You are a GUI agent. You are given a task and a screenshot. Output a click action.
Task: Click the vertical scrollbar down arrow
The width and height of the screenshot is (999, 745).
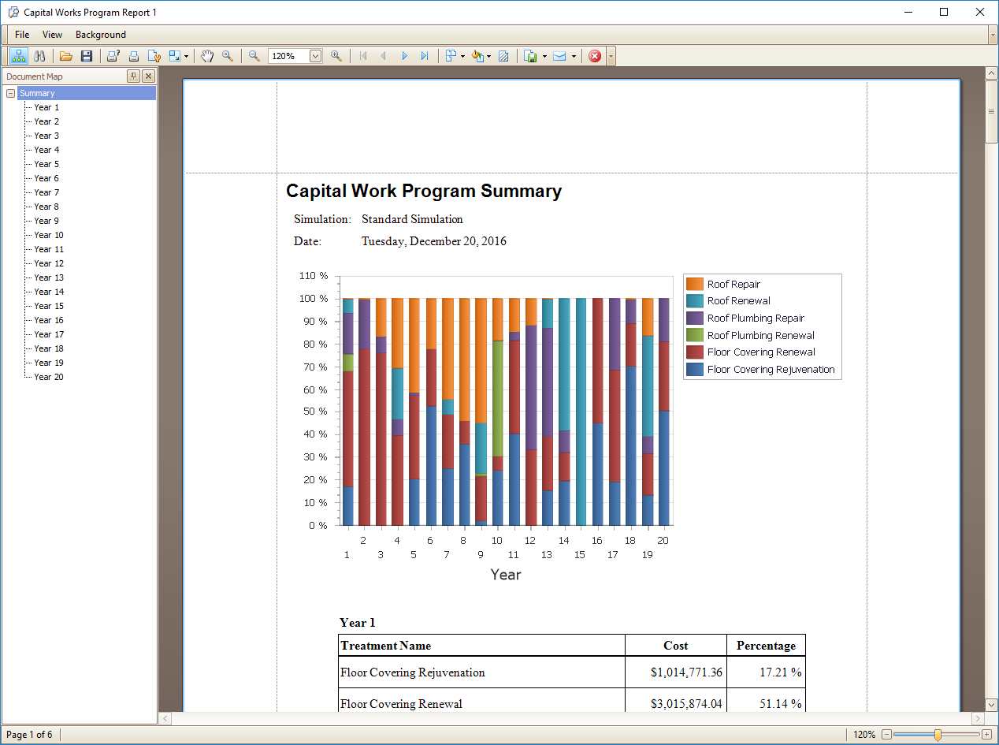(991, 705)
